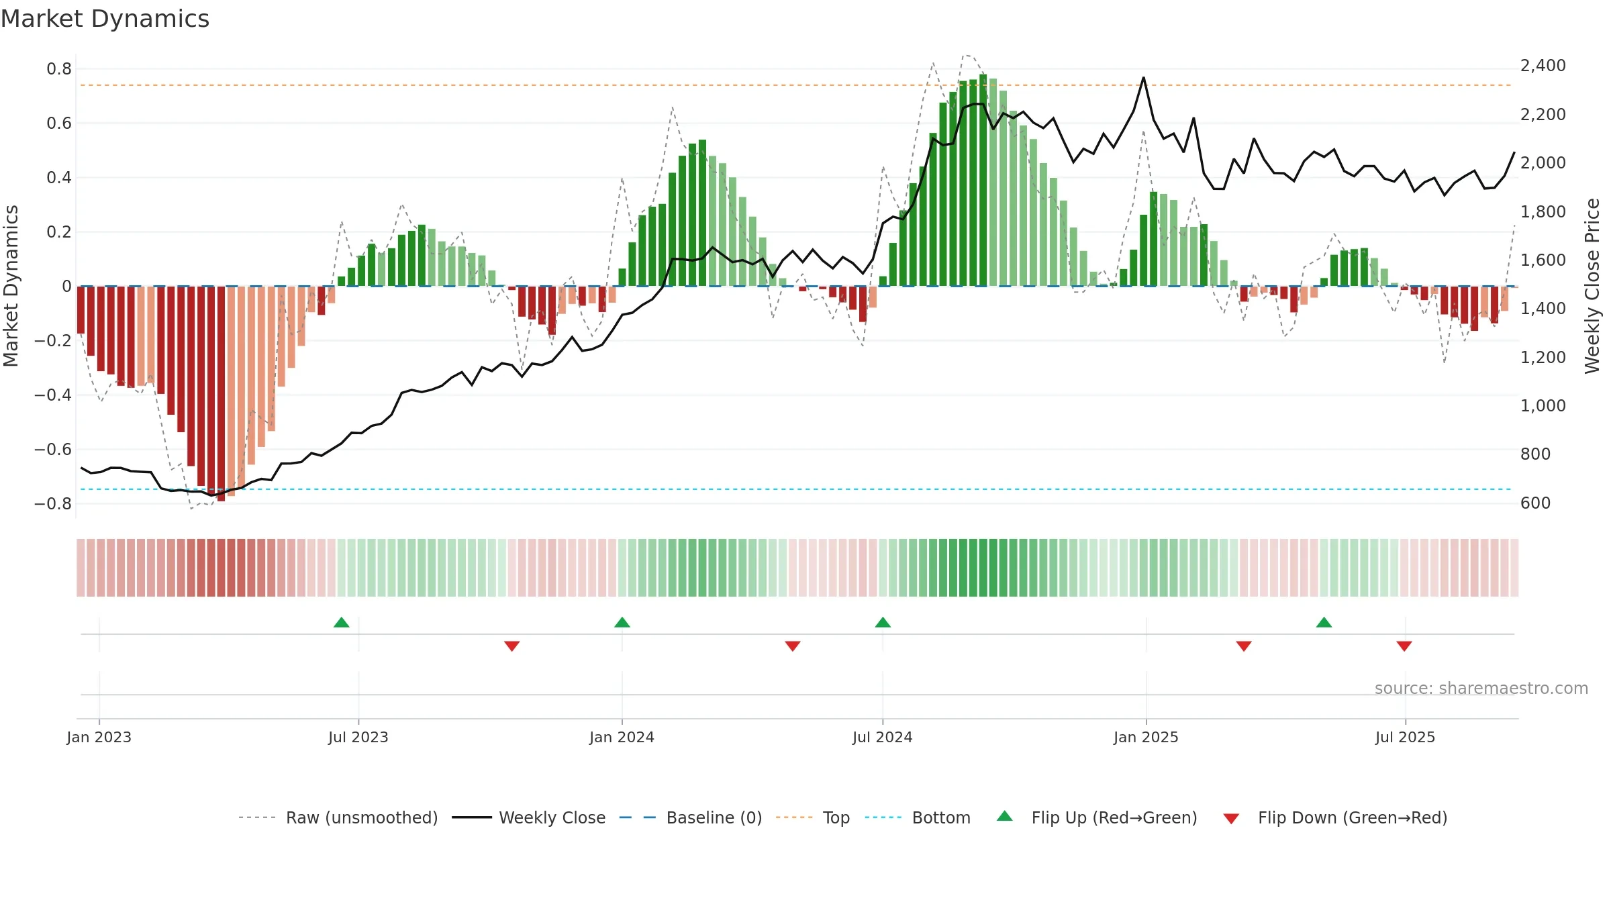
Task: Click the Weekly Close Price axis title
Action: pyautogui.click(x=1592, y=286)
